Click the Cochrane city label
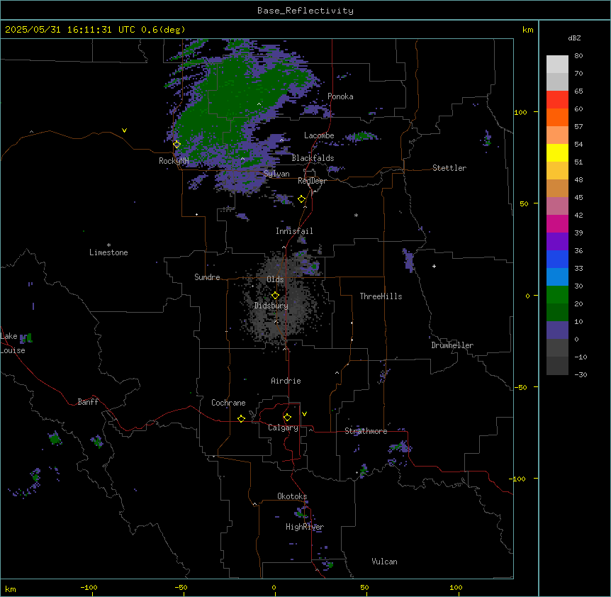611x597 pixels. [228, 403]
